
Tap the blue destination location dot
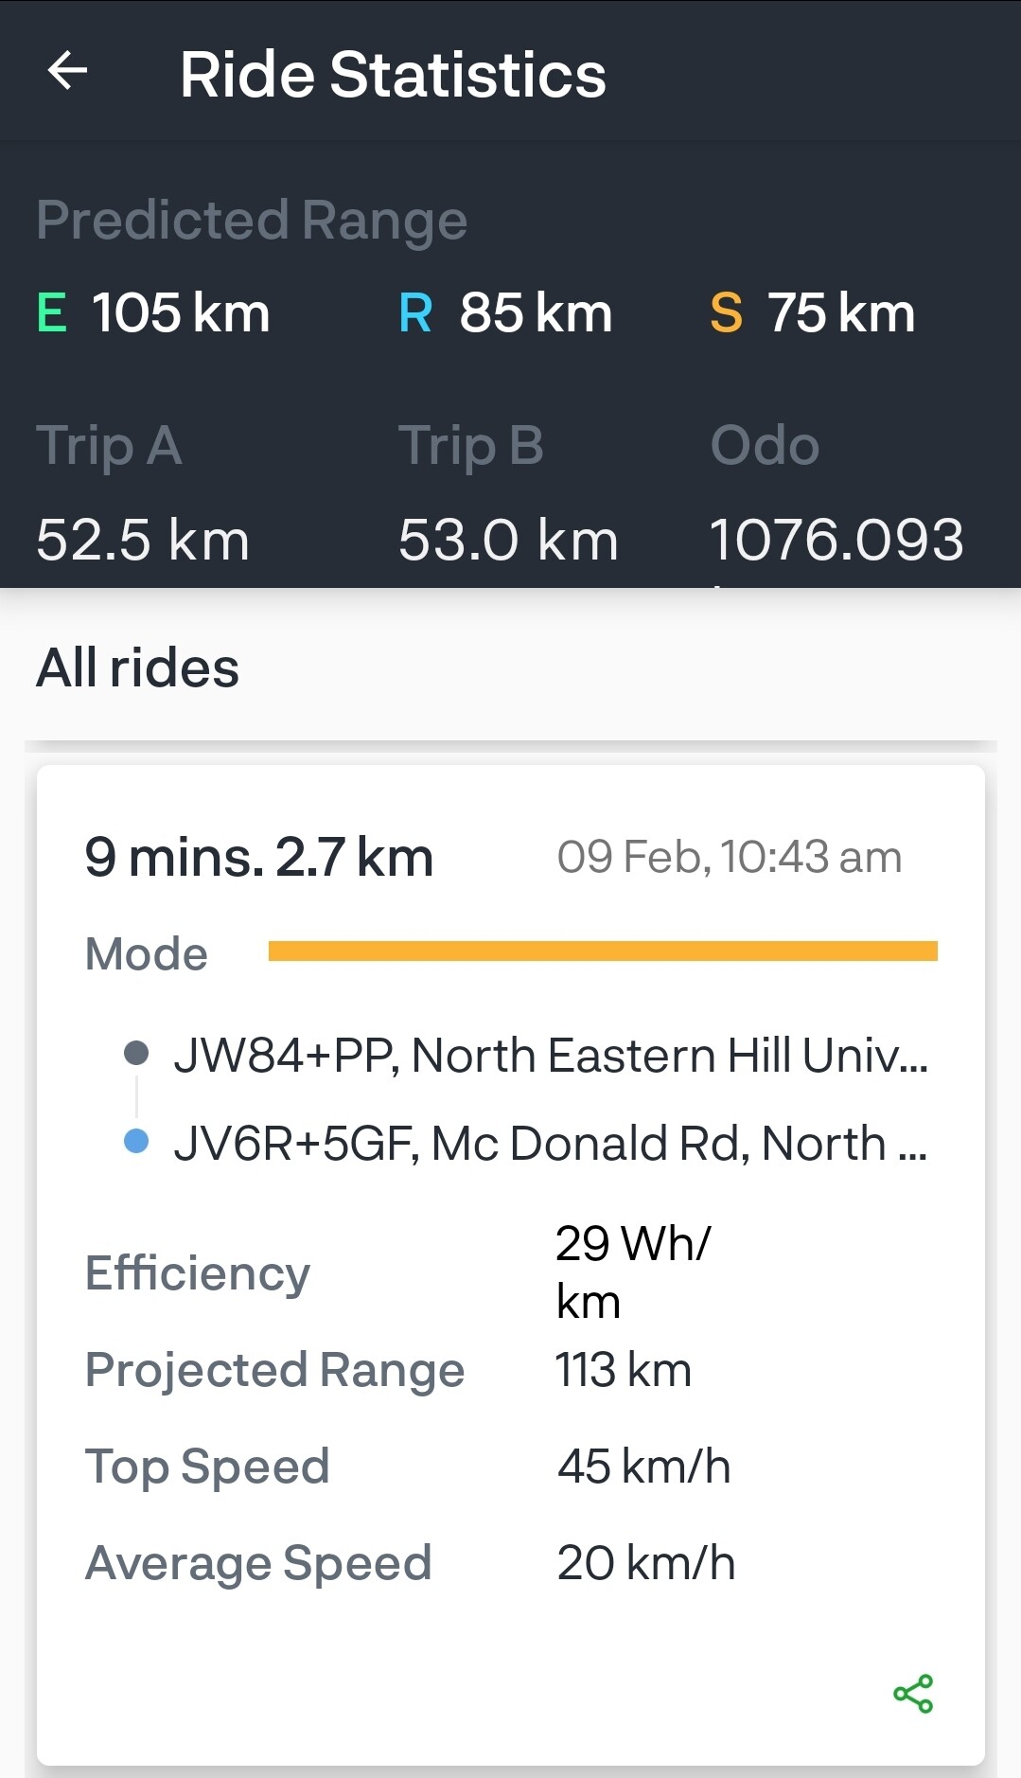point(136,1141)
